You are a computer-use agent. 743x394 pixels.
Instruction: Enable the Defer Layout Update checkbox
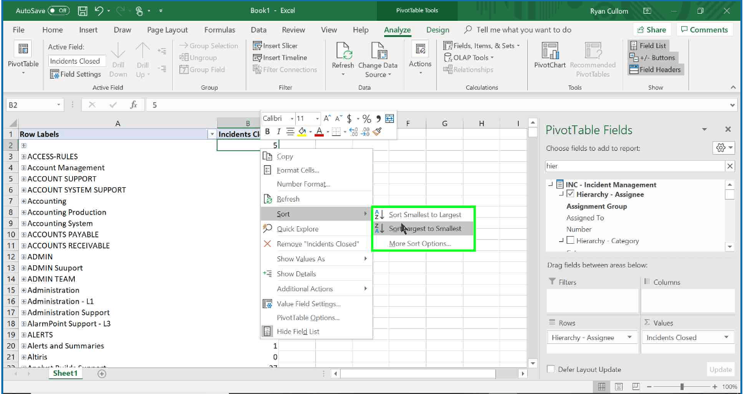coord(551,369)
